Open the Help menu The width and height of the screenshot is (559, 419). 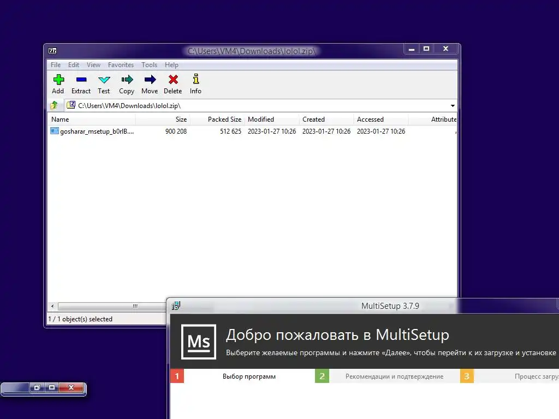tap(171, 65)
